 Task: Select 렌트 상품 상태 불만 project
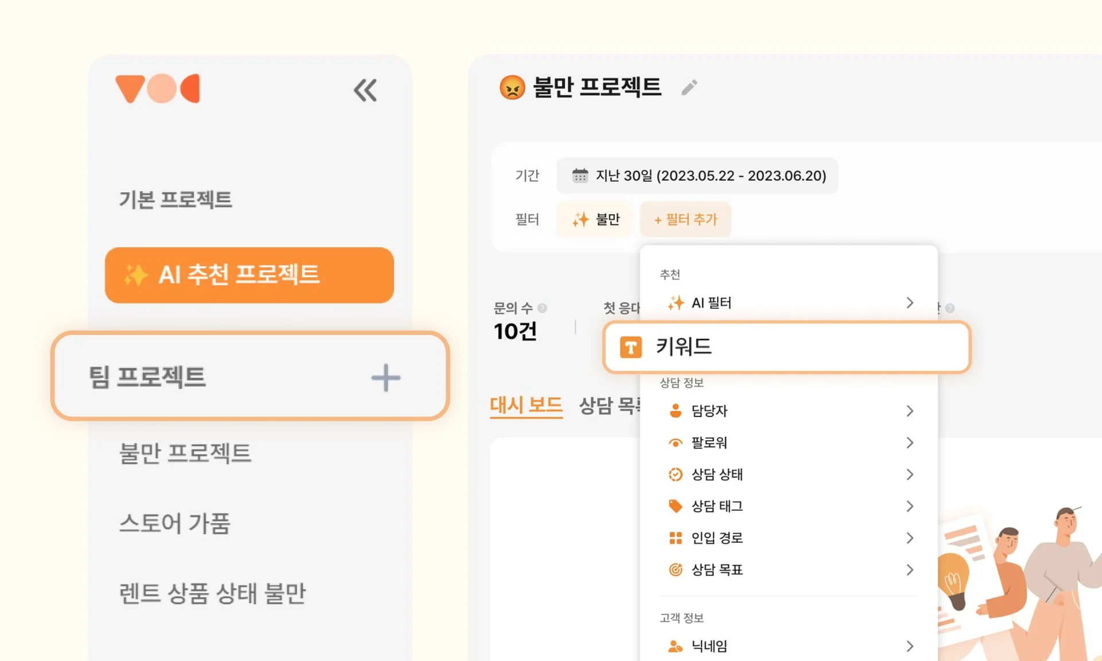(x=212, y=593)
